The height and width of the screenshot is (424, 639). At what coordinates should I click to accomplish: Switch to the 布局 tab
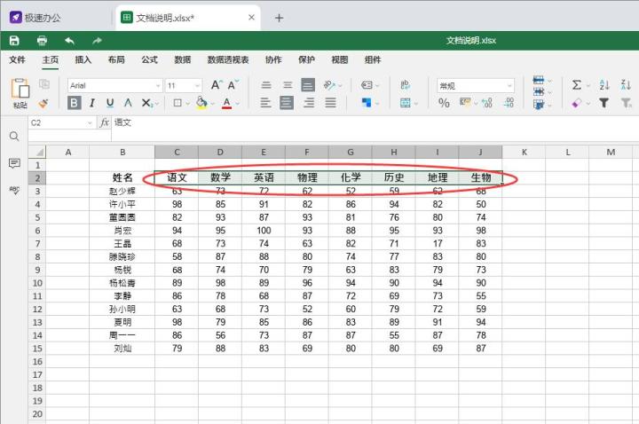[116, 59]
